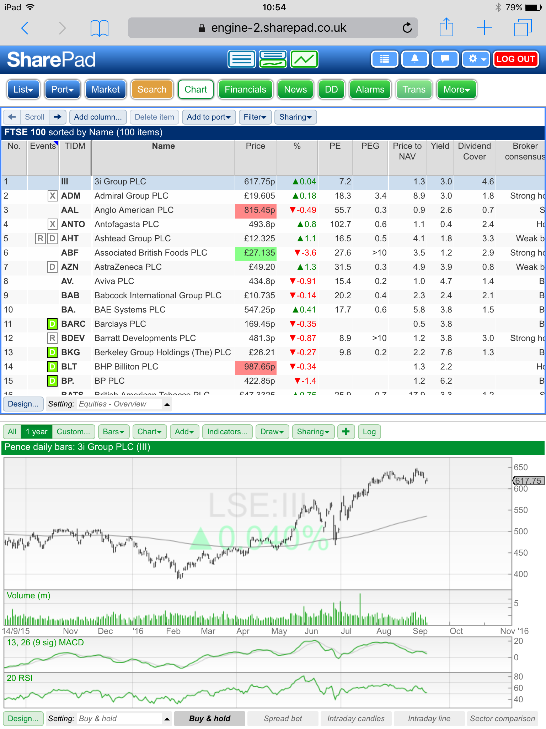This screenshot has height=729, width=546.
Task: Select the Sector comparison chart preset
Action: pos(502,718)
